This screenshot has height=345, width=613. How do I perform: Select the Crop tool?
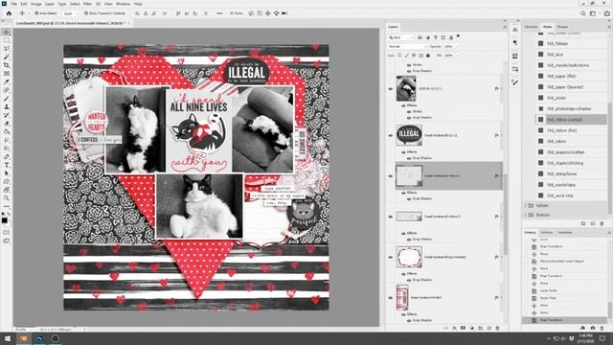point(7,65)
